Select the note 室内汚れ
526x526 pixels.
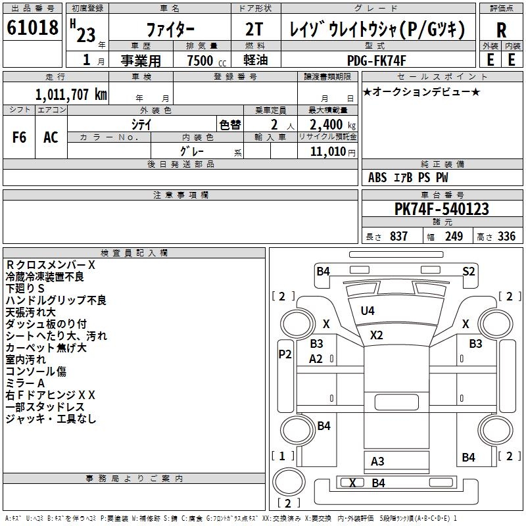click(x=26, y=360)
